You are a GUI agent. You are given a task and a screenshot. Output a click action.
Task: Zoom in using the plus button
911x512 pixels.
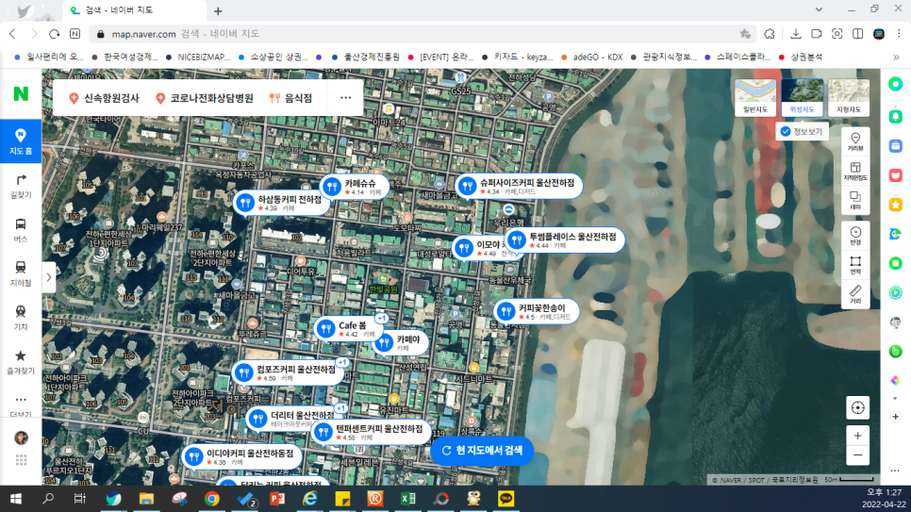pos(857,436)
